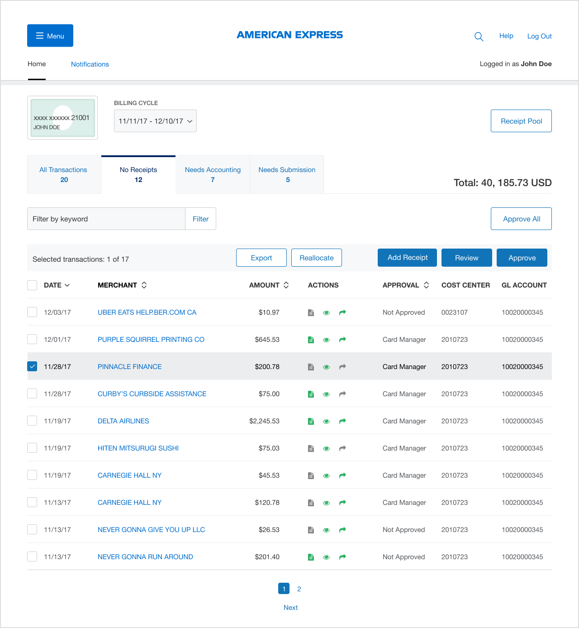Open the Menu hamburger button
579x628 pixels.
tap(50, 36)
